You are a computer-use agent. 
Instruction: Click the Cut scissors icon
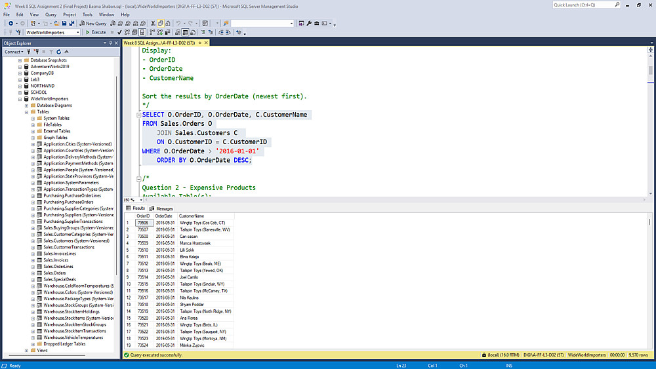tap(153, 24)
